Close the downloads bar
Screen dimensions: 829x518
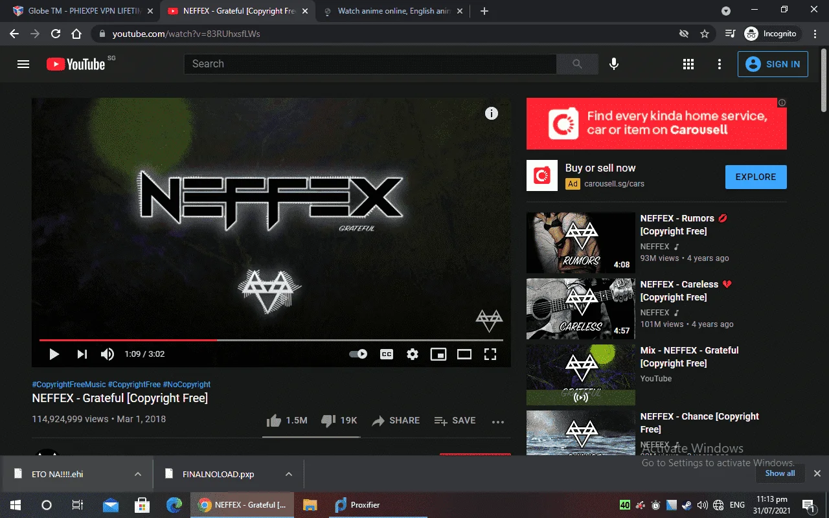point(817,473)
